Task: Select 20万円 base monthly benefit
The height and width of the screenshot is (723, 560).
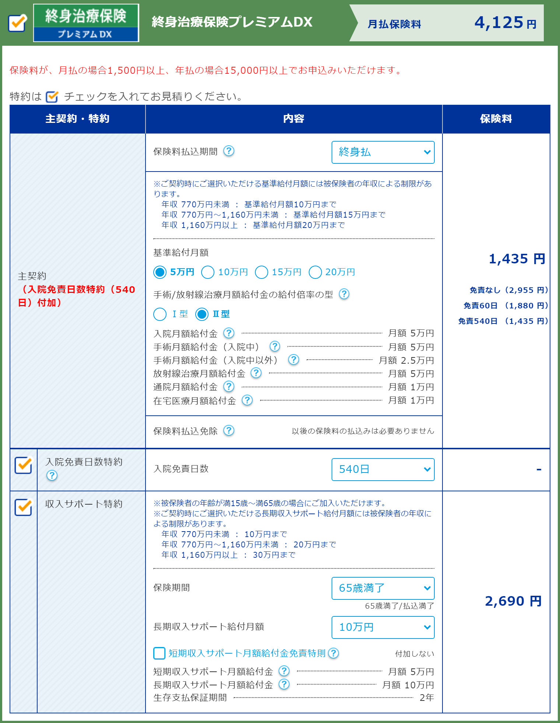Action: tap(315, 272)
